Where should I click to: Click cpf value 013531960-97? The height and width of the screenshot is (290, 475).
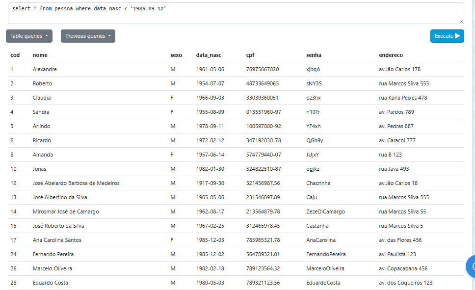pos(264,112)
